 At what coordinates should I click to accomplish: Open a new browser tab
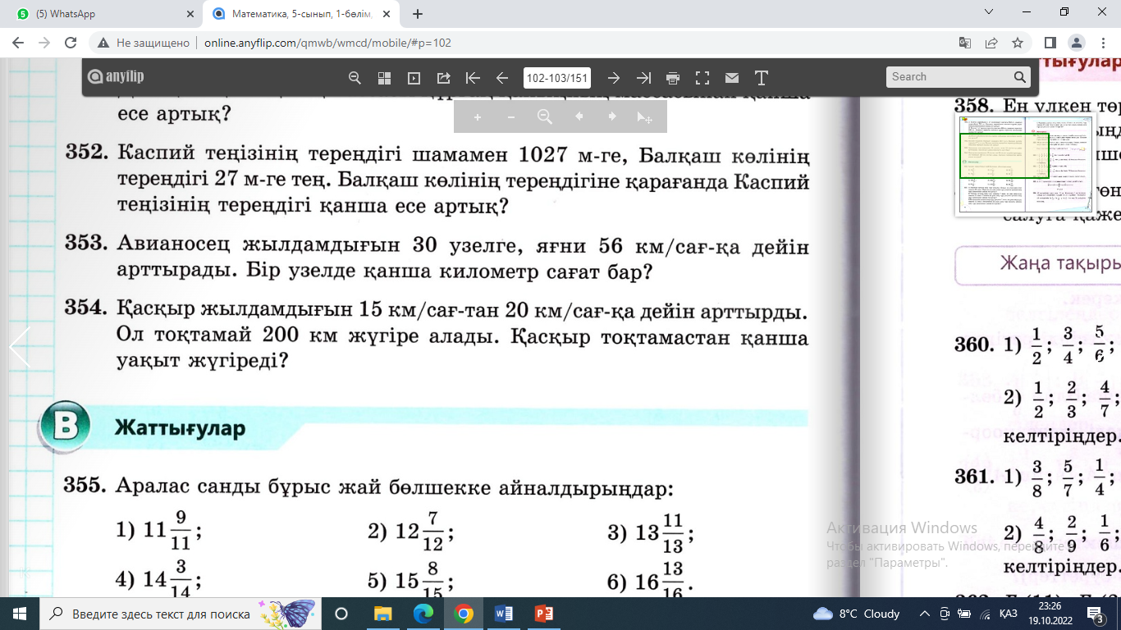pyautogui.click(x=418, y=14)
